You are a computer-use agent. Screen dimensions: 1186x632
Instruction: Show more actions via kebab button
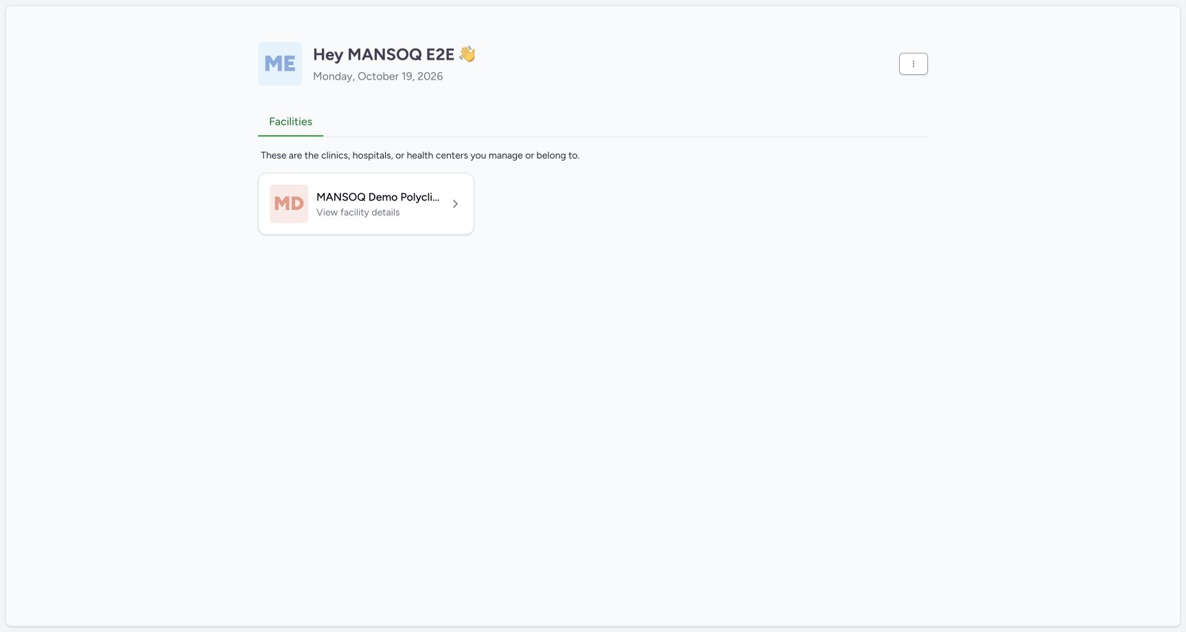(x=913, y=64)
